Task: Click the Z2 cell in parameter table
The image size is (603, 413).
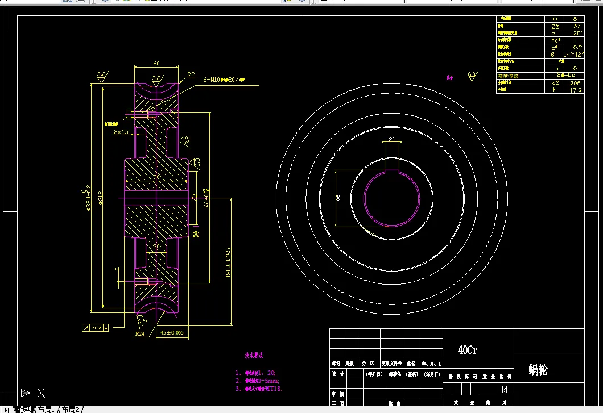Action: pyautogui.click(x=555, y=26)
